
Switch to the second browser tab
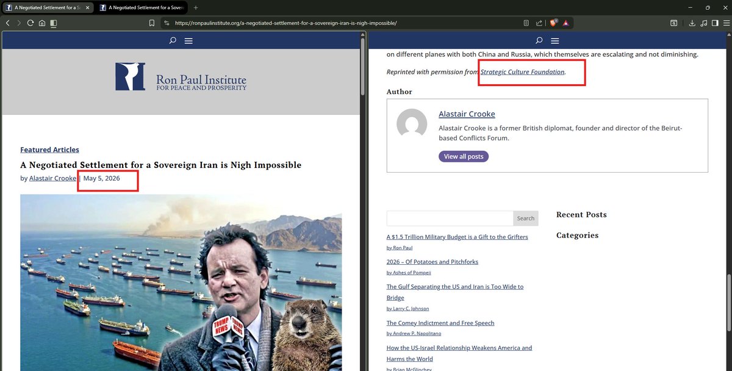[x=142, y=8]
